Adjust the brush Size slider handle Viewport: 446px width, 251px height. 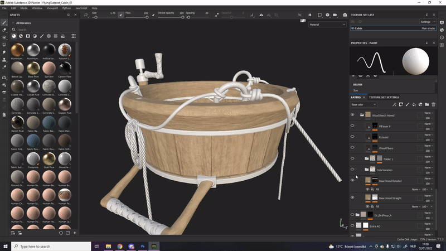pos(96,17)
